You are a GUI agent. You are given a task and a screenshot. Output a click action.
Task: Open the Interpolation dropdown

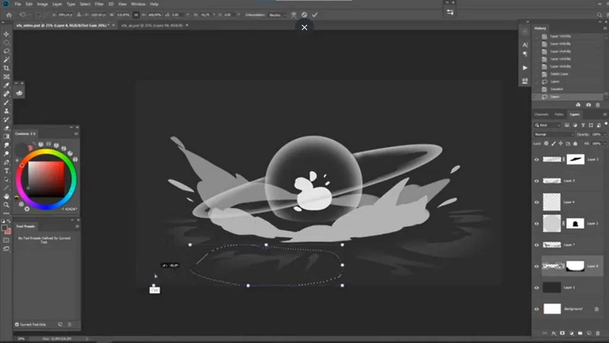278,15
